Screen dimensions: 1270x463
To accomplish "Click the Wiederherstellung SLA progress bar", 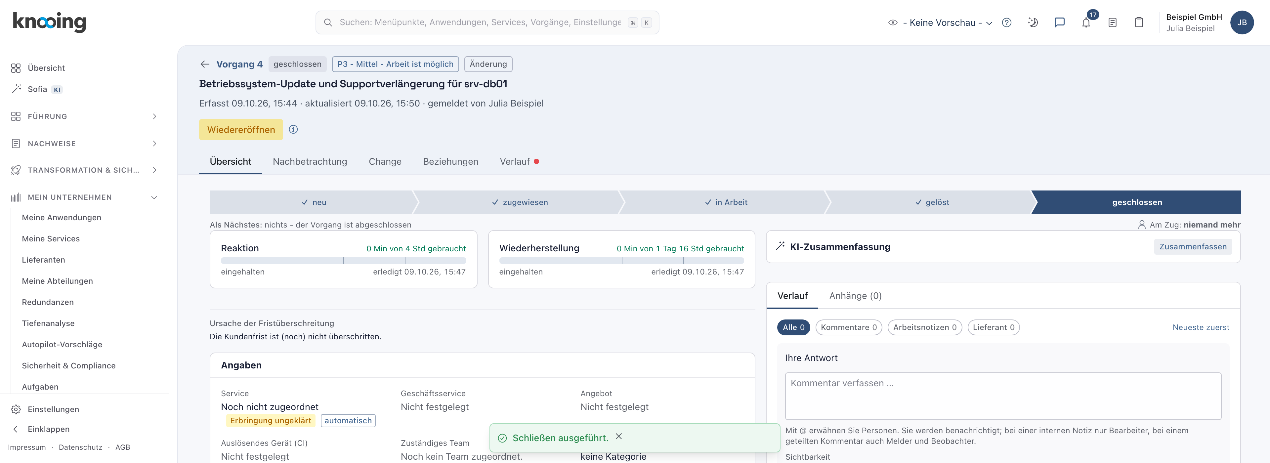I will coord(621,260).
